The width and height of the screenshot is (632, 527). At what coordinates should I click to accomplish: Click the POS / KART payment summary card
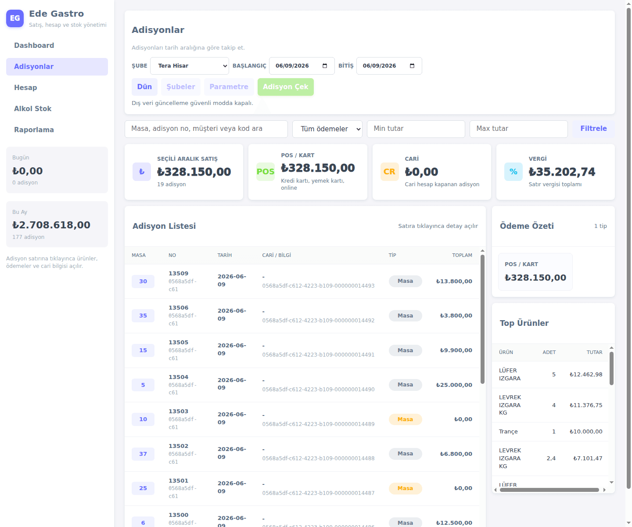tap(535, 272)
